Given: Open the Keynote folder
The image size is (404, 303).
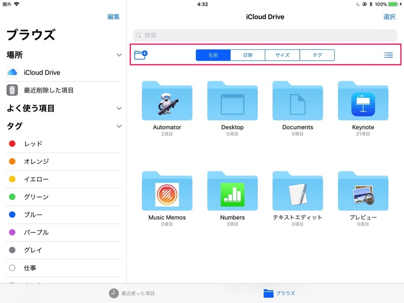Looking at the screenshot, I should tap(363, 101).
